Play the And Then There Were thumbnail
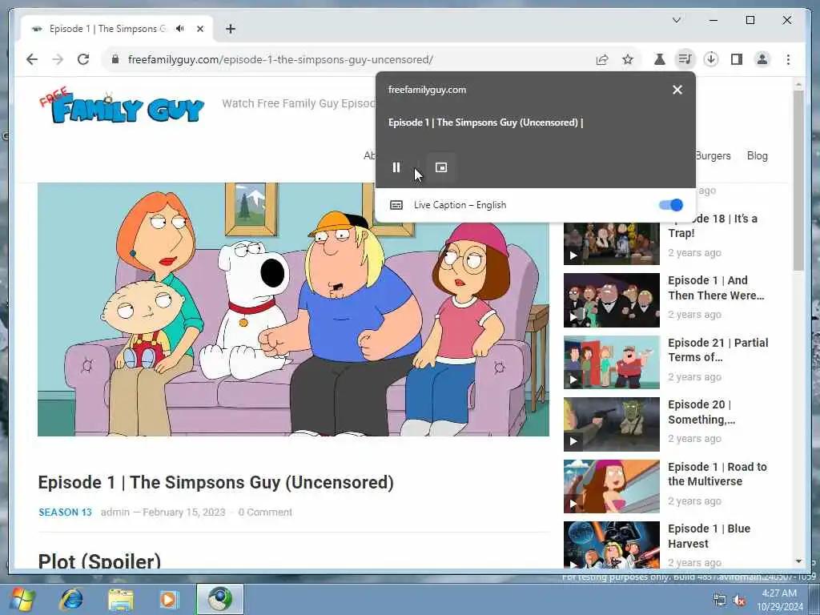This screenshot has height=615, width=820. coord(611,300)
